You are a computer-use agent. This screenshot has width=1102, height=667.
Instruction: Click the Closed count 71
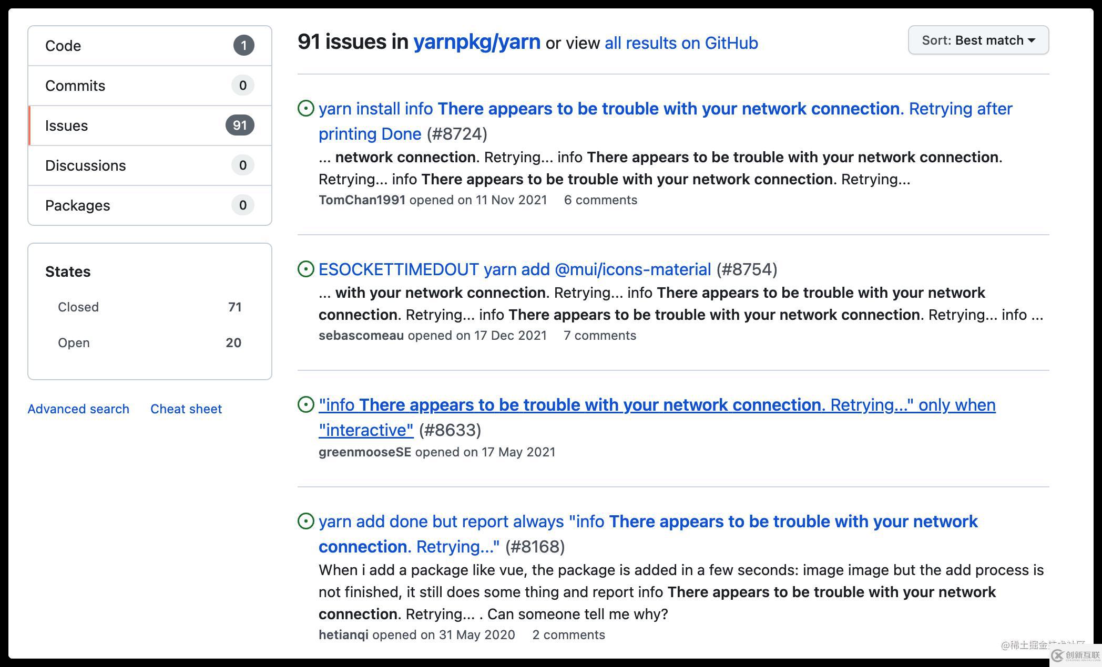[x=234, y=307]
